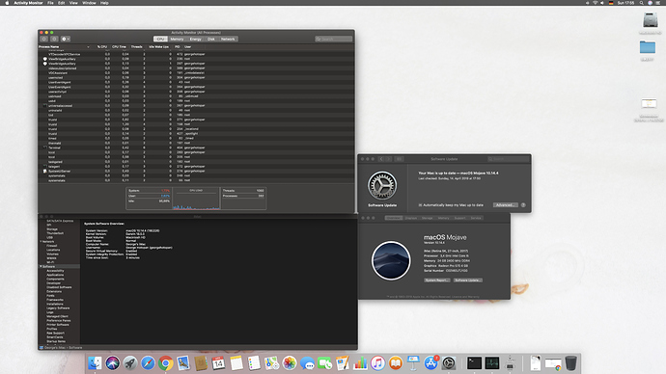Open Calendar icon showing 14
666x374 pixels.
click(218, 363)
